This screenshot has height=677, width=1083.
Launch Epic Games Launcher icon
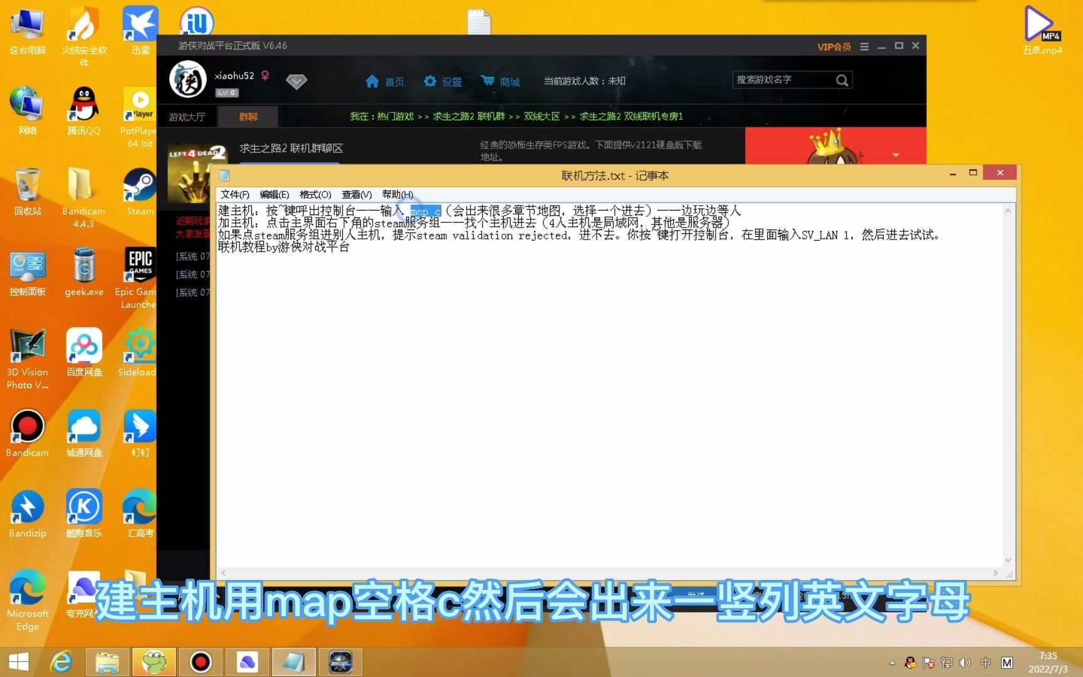tap(138, 278)
